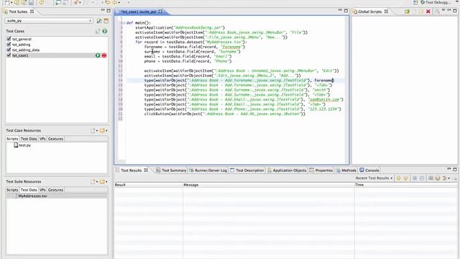
Task: Click folder icon in Test Case Resources header
Action: [x=102, y=130]
